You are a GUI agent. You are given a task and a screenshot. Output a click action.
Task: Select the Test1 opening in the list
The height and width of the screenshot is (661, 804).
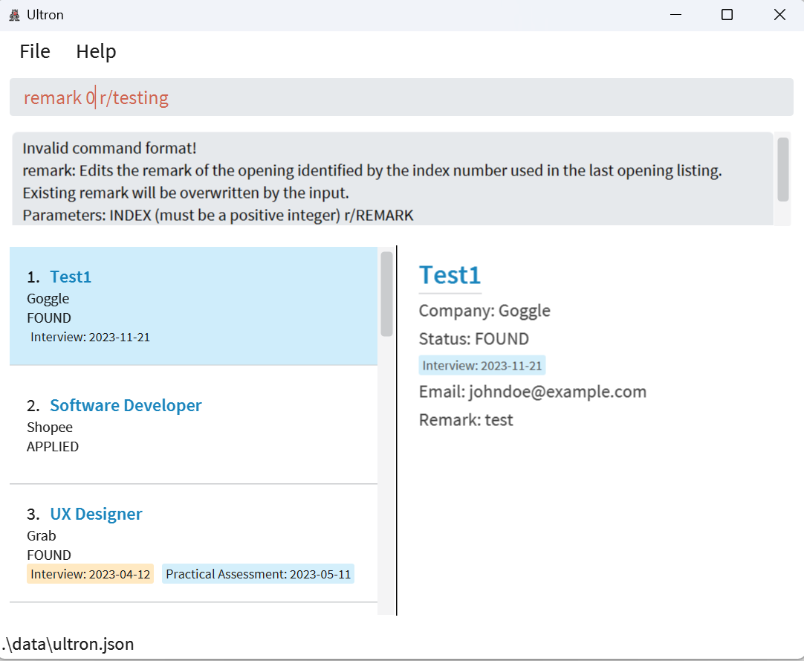[193, 306]
